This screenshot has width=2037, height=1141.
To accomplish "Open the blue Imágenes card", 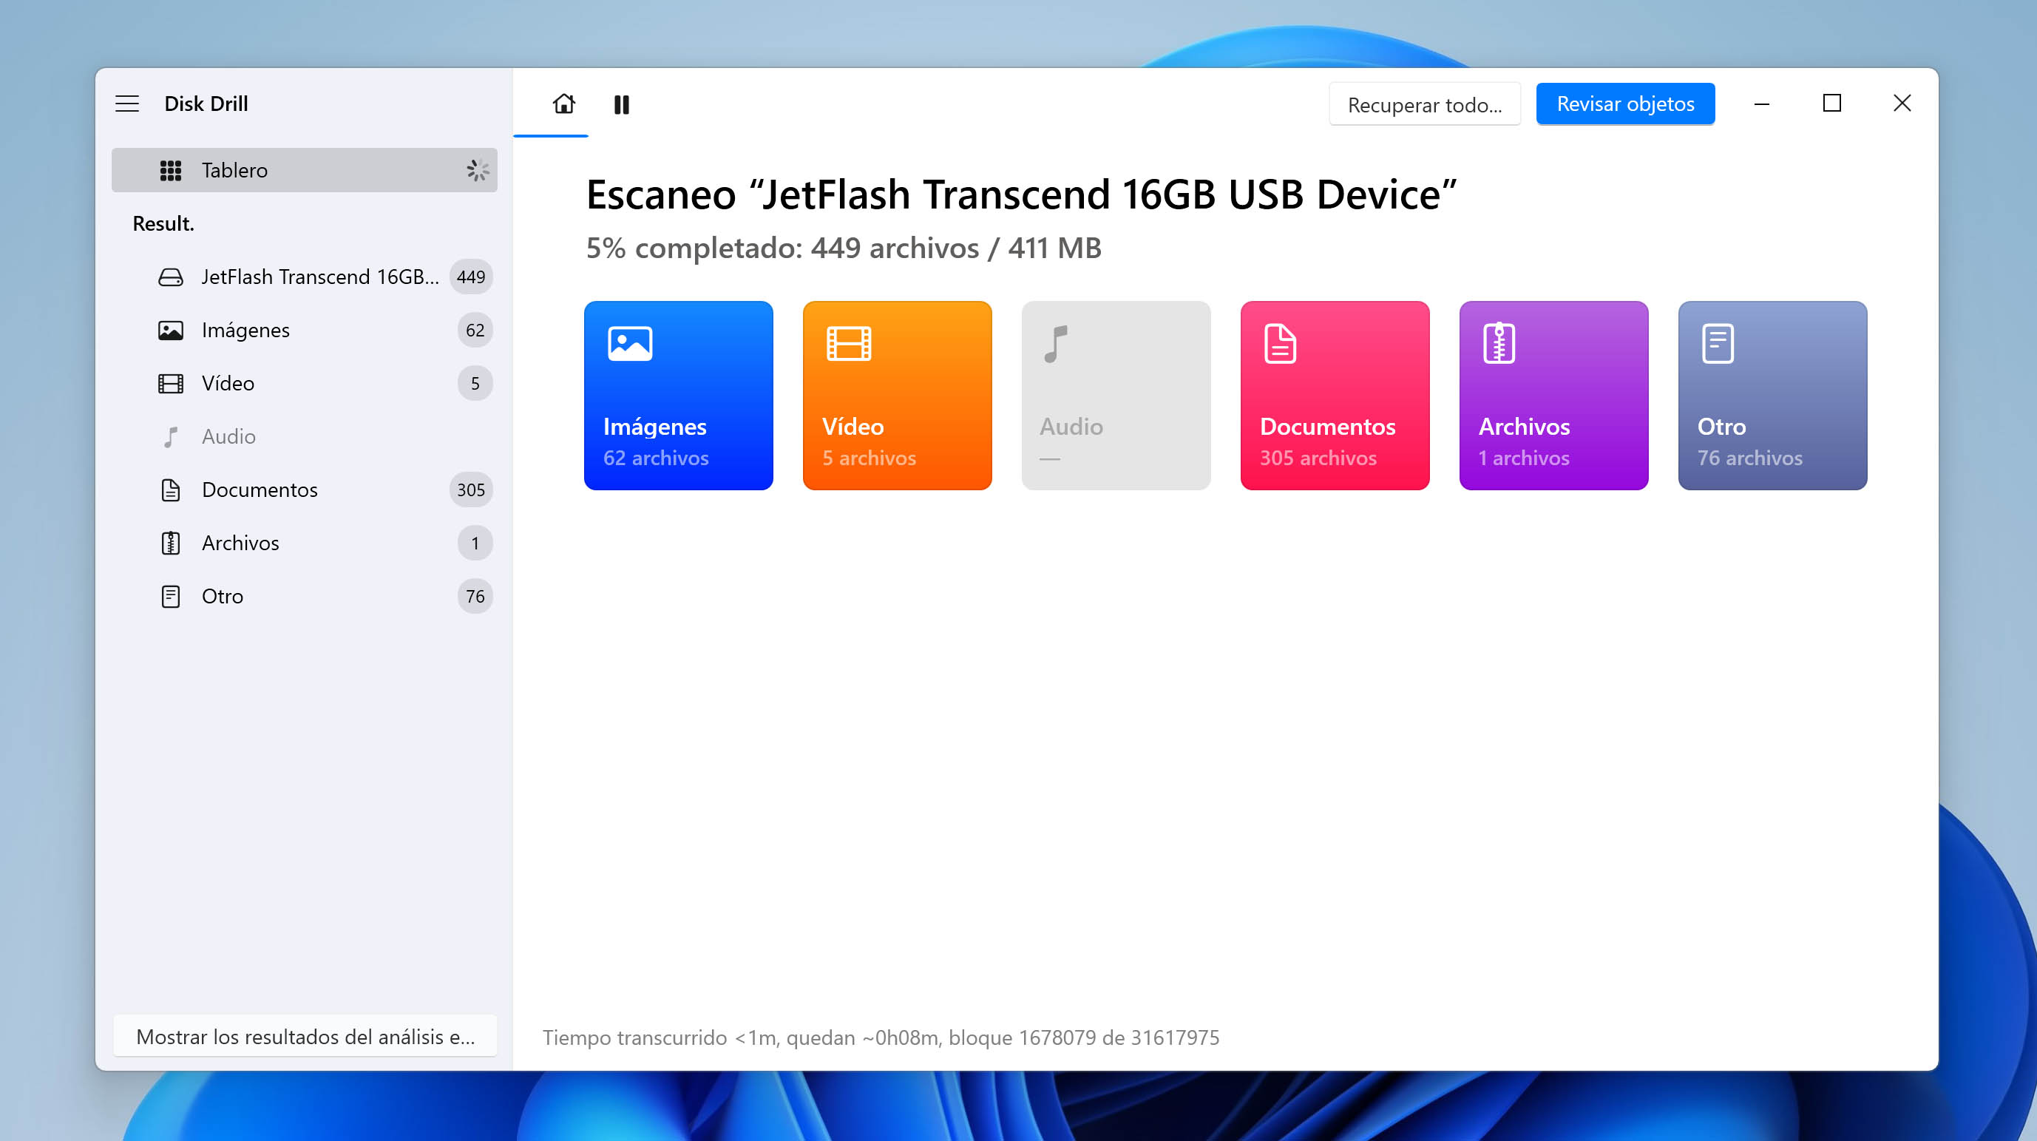I will pyautogui.click(x=679, y=396).
